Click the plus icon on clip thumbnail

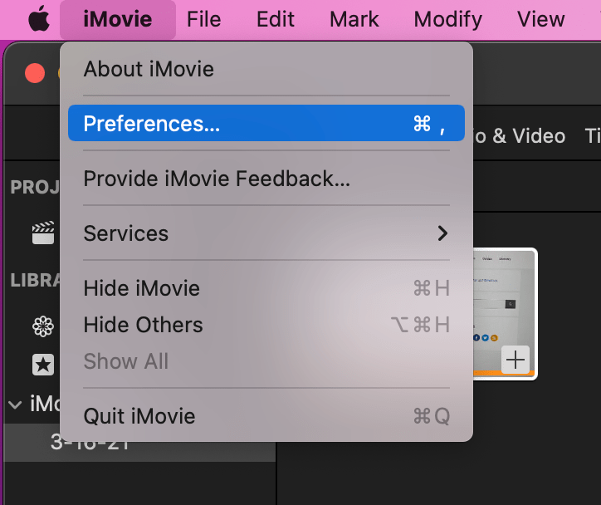(515, 360)
